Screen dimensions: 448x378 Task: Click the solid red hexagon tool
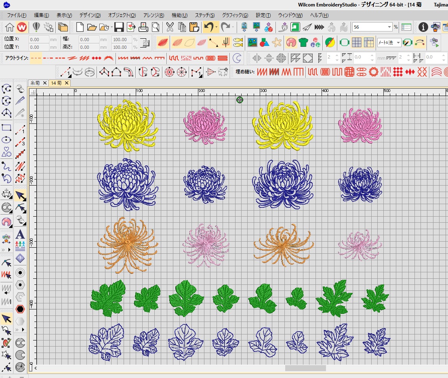20,309
